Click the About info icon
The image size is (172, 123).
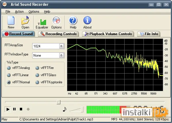87,20
